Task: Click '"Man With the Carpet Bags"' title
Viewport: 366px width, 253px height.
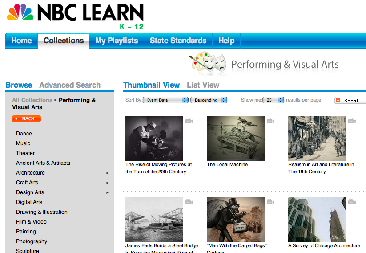Action: click(237, 248)
